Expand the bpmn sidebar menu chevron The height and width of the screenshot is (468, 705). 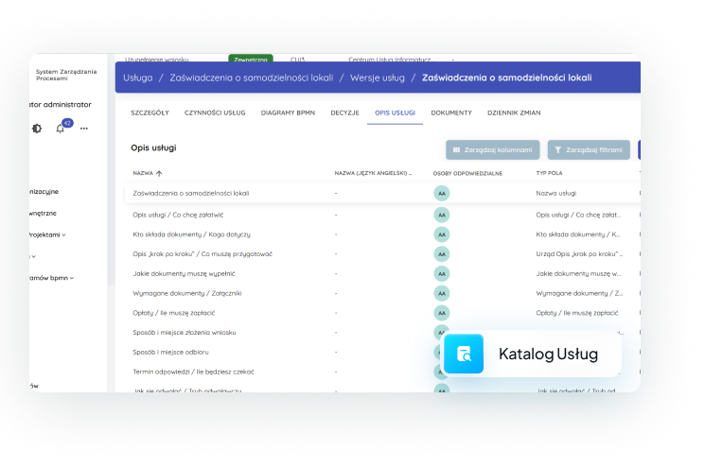pyautogui.click(x=71, y=278)
